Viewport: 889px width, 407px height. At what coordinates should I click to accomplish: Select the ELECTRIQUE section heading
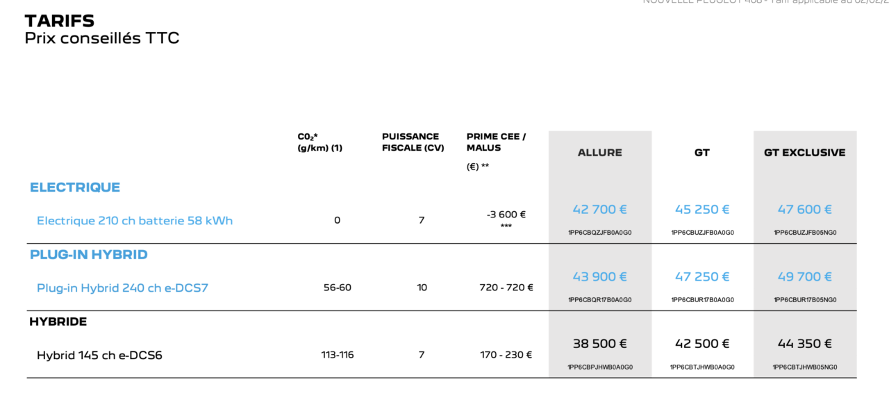click(75, 188)
